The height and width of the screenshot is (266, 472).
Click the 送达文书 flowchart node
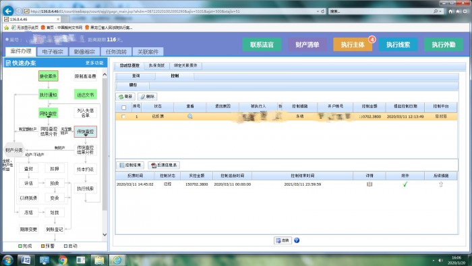coord(86,95)
